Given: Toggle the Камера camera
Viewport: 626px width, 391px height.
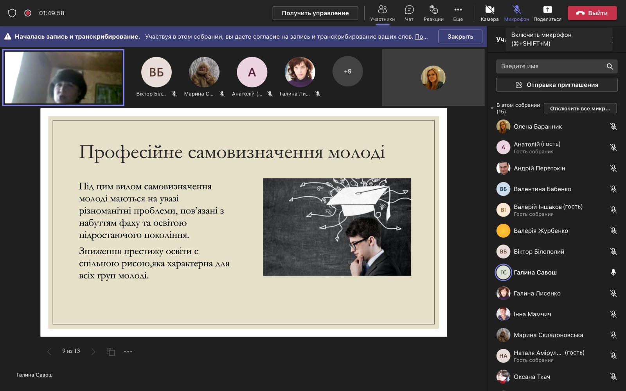Looking at the screenshot, I should (489, 13).
